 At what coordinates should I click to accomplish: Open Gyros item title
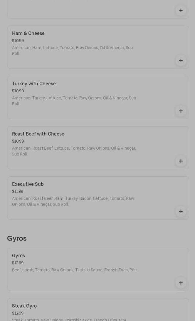[19, 256]
